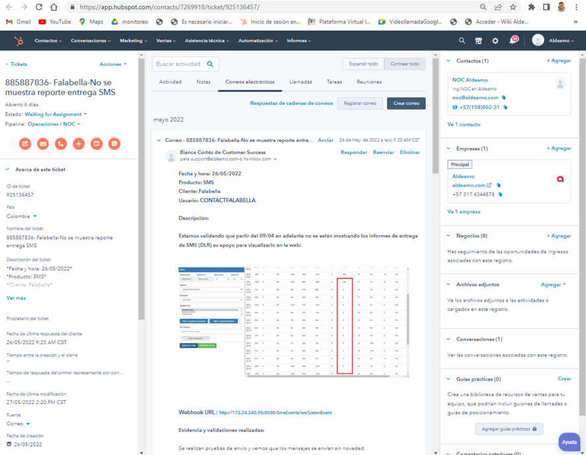
Task: Open the Contactos navigation menu
Action: [x=48, y=41]
